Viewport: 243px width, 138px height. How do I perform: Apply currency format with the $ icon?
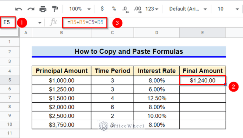pyautogui.click(x=102, y=9)
